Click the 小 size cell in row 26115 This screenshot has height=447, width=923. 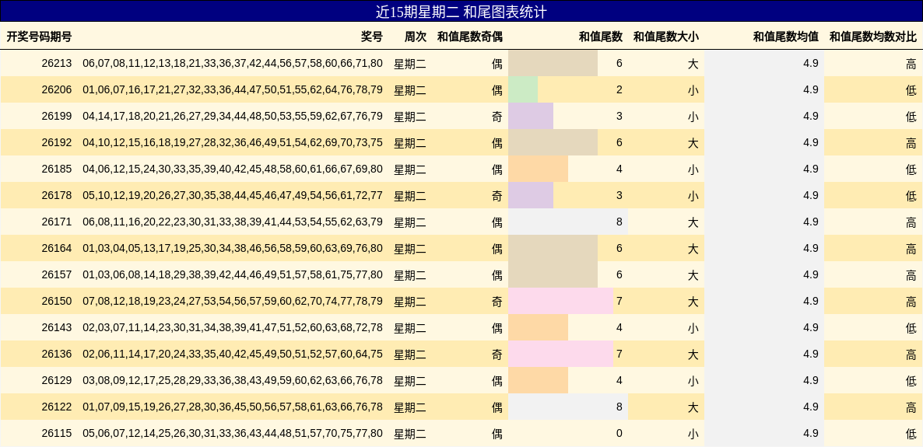(693, 434)
